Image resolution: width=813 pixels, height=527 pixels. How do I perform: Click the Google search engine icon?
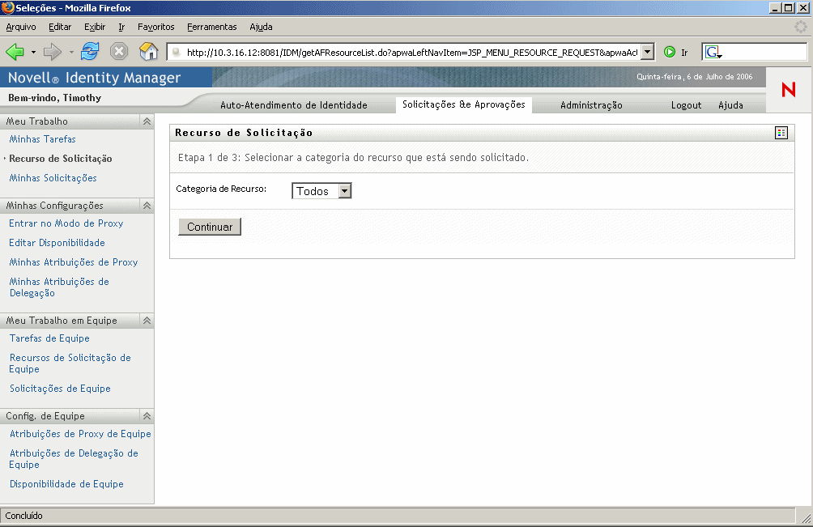(x=713, y=52)
